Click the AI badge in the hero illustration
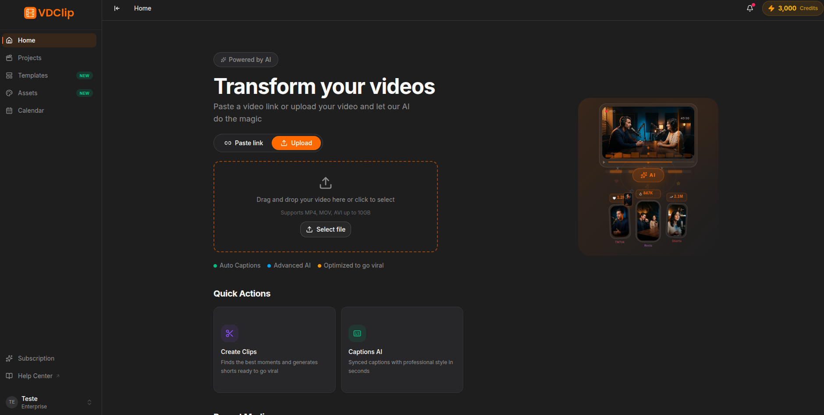Image resolution: width=824 pixels, height=415 pixels. [648, 175]
